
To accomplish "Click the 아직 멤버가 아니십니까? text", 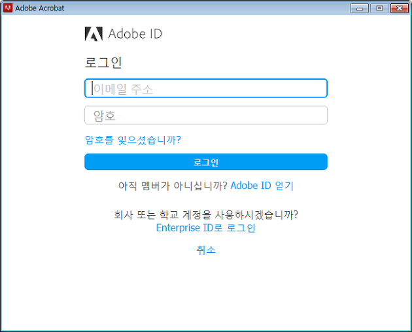I will 173,186.
